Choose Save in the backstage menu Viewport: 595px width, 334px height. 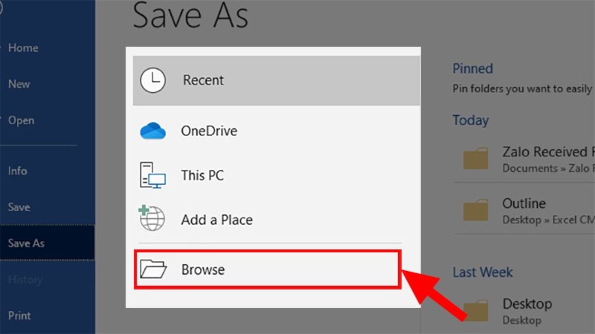(x=19, y=207)
